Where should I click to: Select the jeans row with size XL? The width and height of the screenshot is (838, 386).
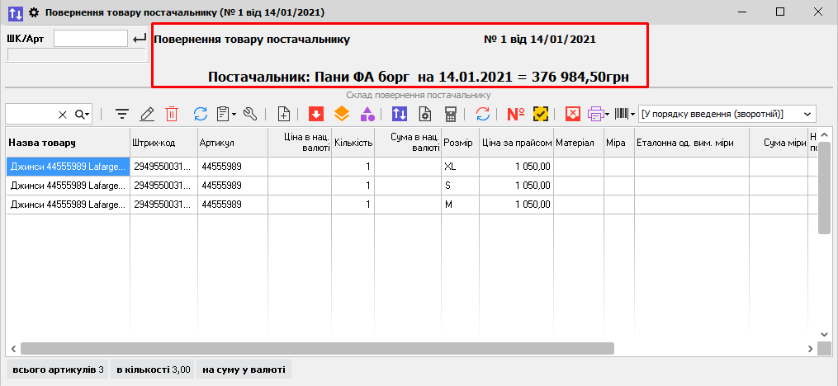point(411,167)
